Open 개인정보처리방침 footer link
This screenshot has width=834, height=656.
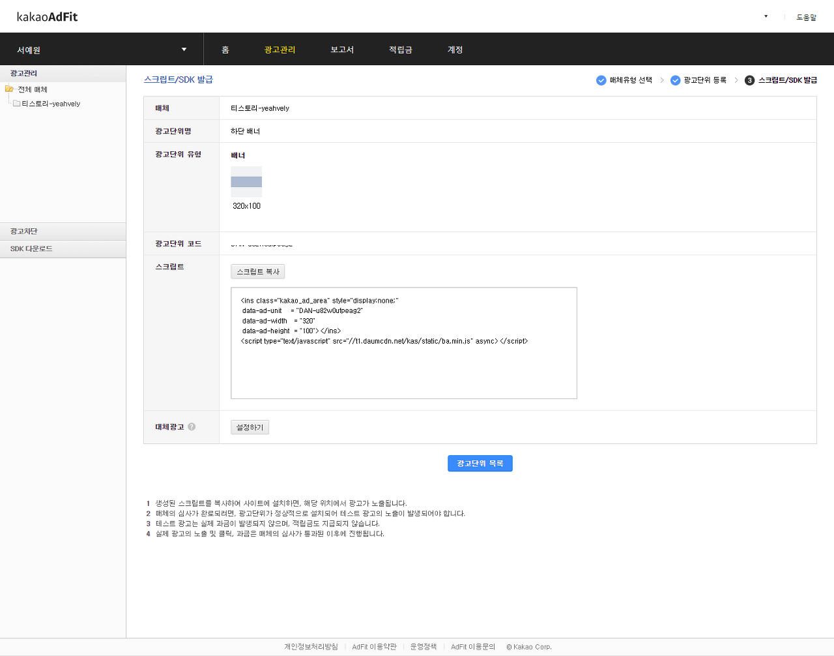click(311, 647)
